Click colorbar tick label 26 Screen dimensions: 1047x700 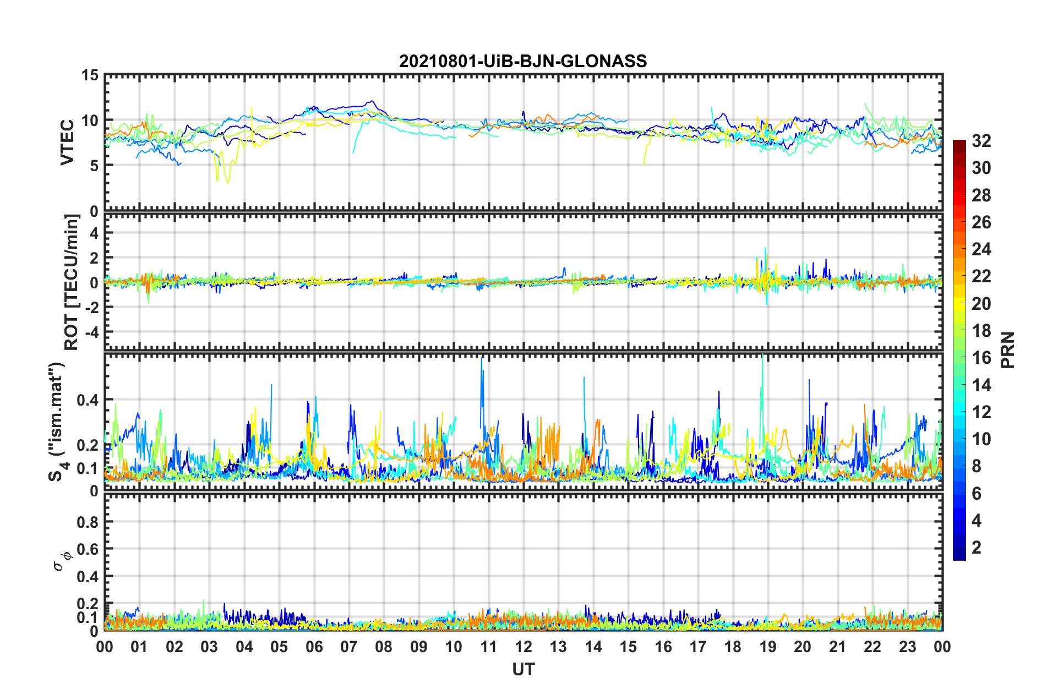click(x=981, y=222)
